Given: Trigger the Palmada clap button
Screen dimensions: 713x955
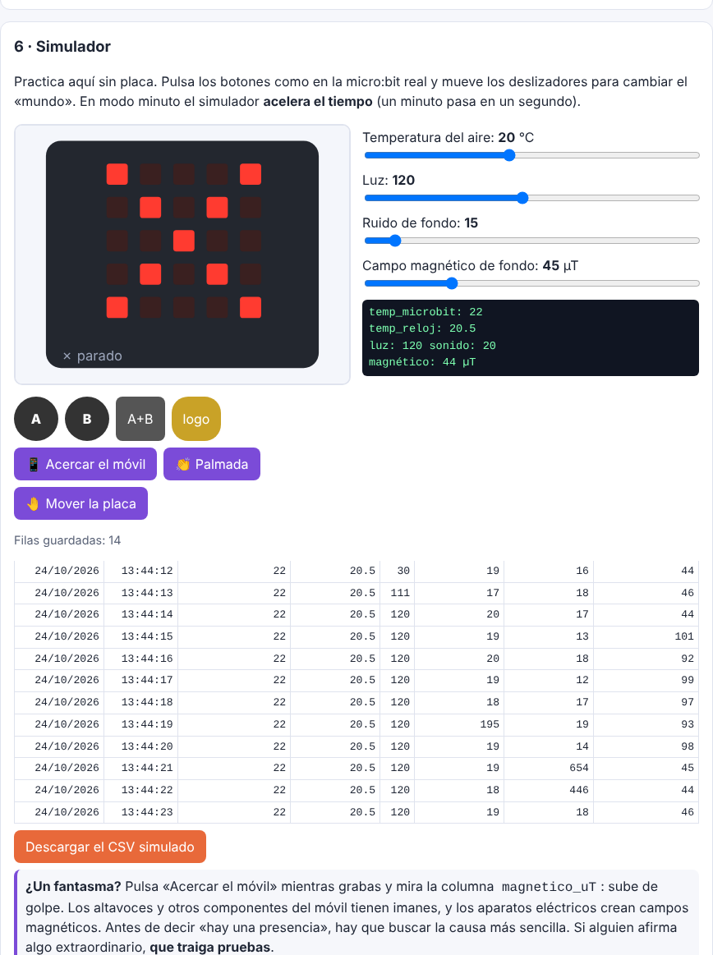Looking at the screenshot, I should pos(212,464).
